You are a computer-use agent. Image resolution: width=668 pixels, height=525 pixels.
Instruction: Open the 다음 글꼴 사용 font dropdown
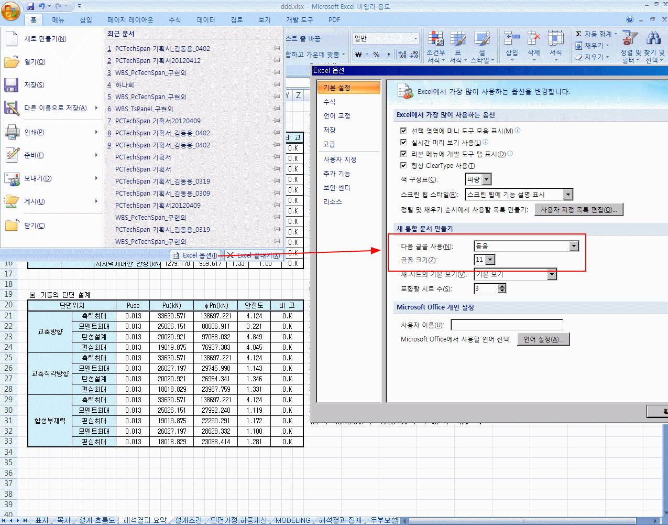(x=574, y=246)
